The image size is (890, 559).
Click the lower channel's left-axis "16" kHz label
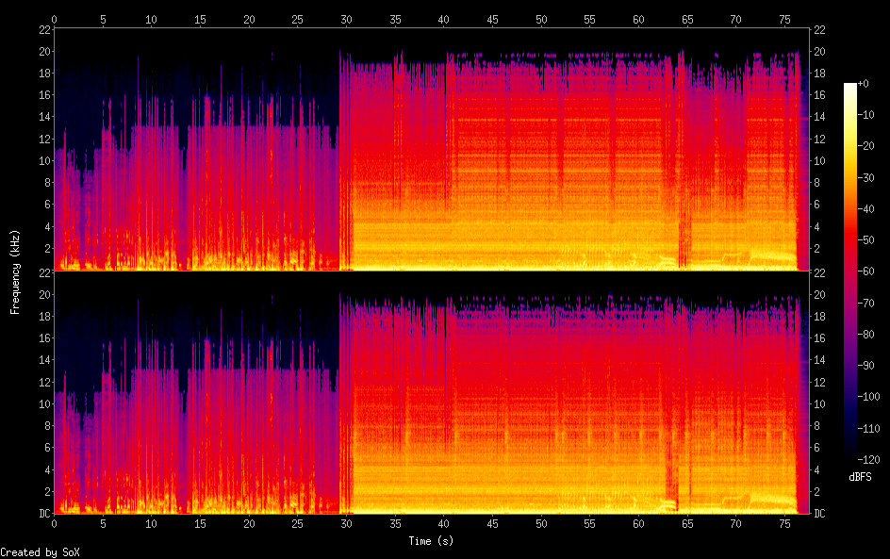tap(45, 337)
